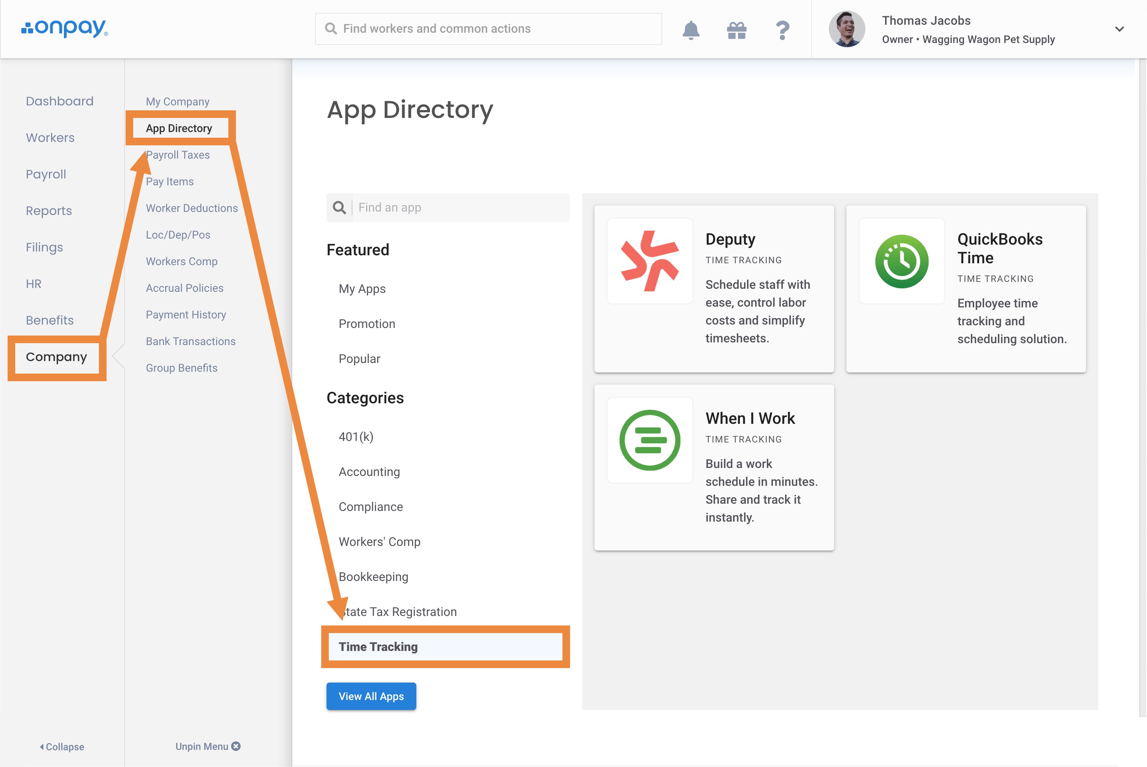
Task: Click 'Build a work schedule in minutes.' text
Action: [x=761, y=473]
